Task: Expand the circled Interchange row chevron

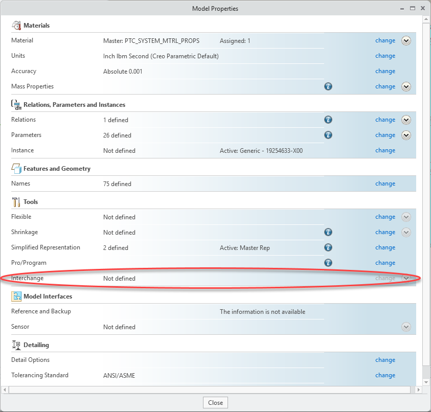Action: pyautogui.click(x=406, y=278)
